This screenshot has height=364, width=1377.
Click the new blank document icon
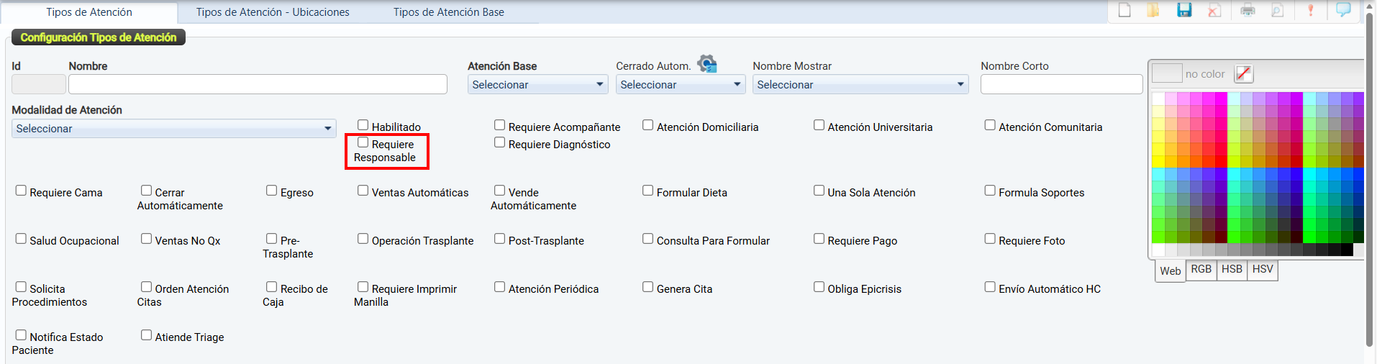(x=1124, y=10)
